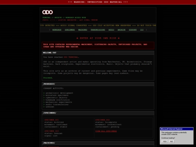Click the SPECIMEN_002 heading
196x147 pixels.
pyautogui.click(x=102, y=120)
